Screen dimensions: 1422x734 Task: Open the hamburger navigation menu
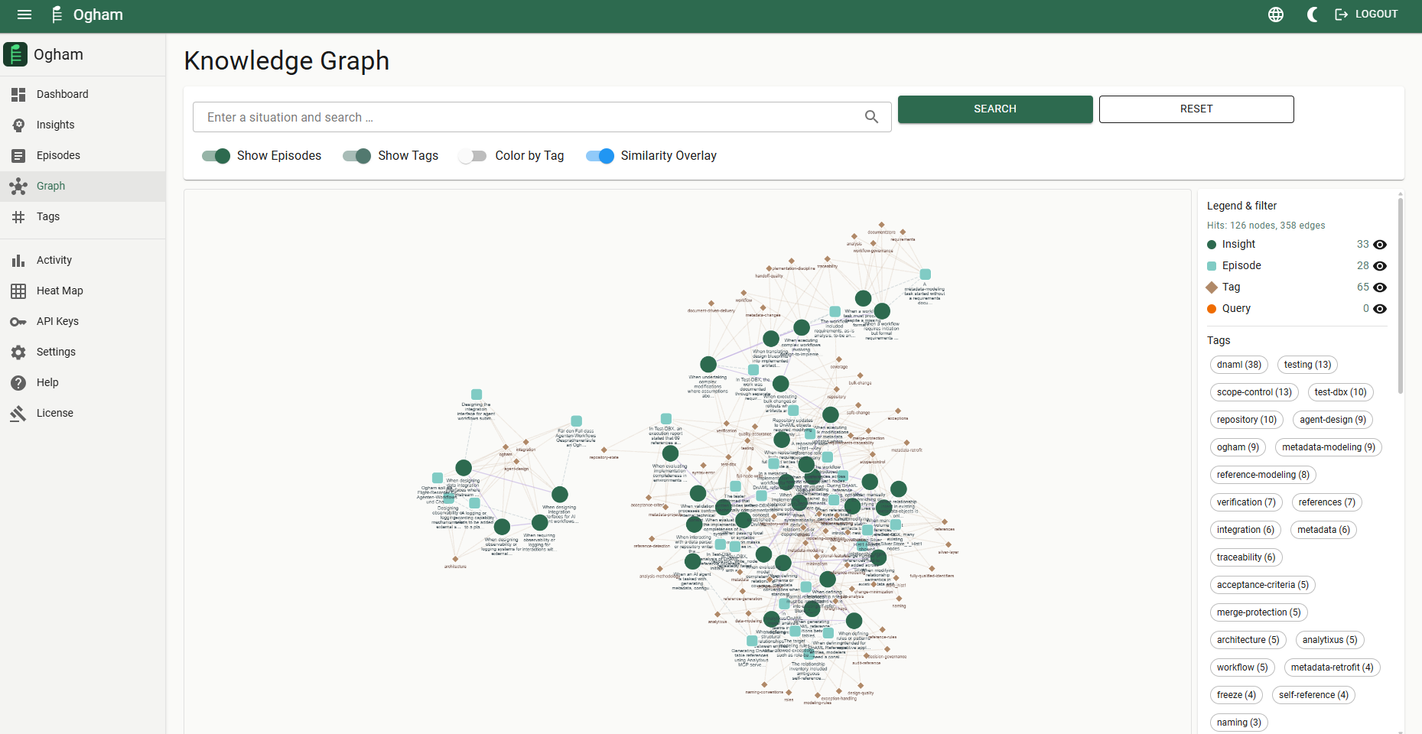click(24, 15)
